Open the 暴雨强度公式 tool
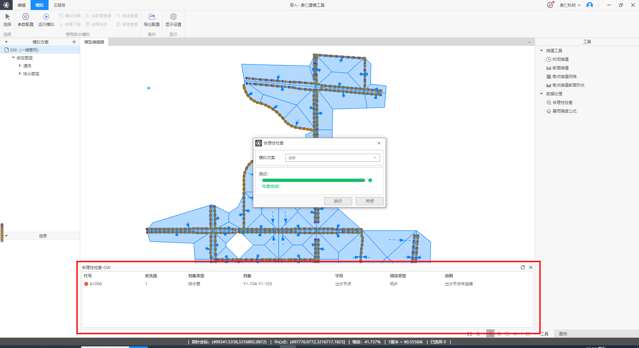 561,111
